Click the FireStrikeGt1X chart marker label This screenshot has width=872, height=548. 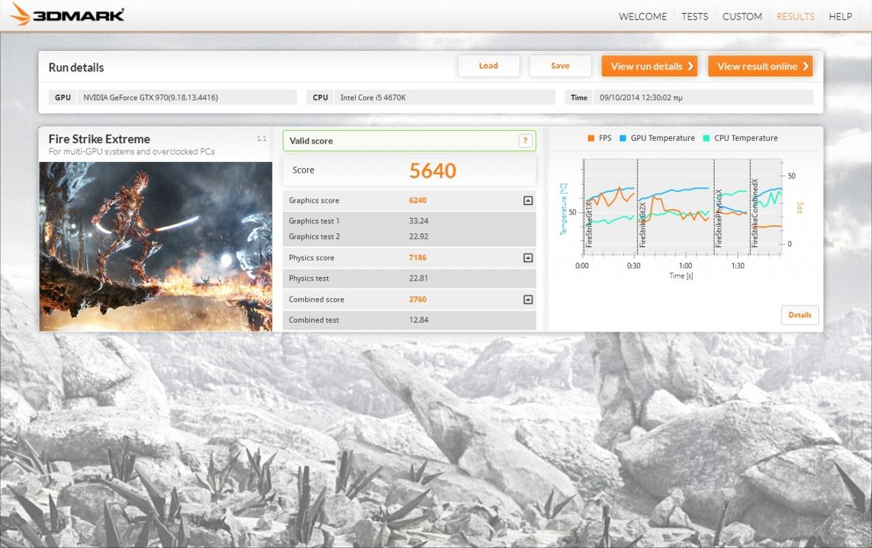click(589, 223)
